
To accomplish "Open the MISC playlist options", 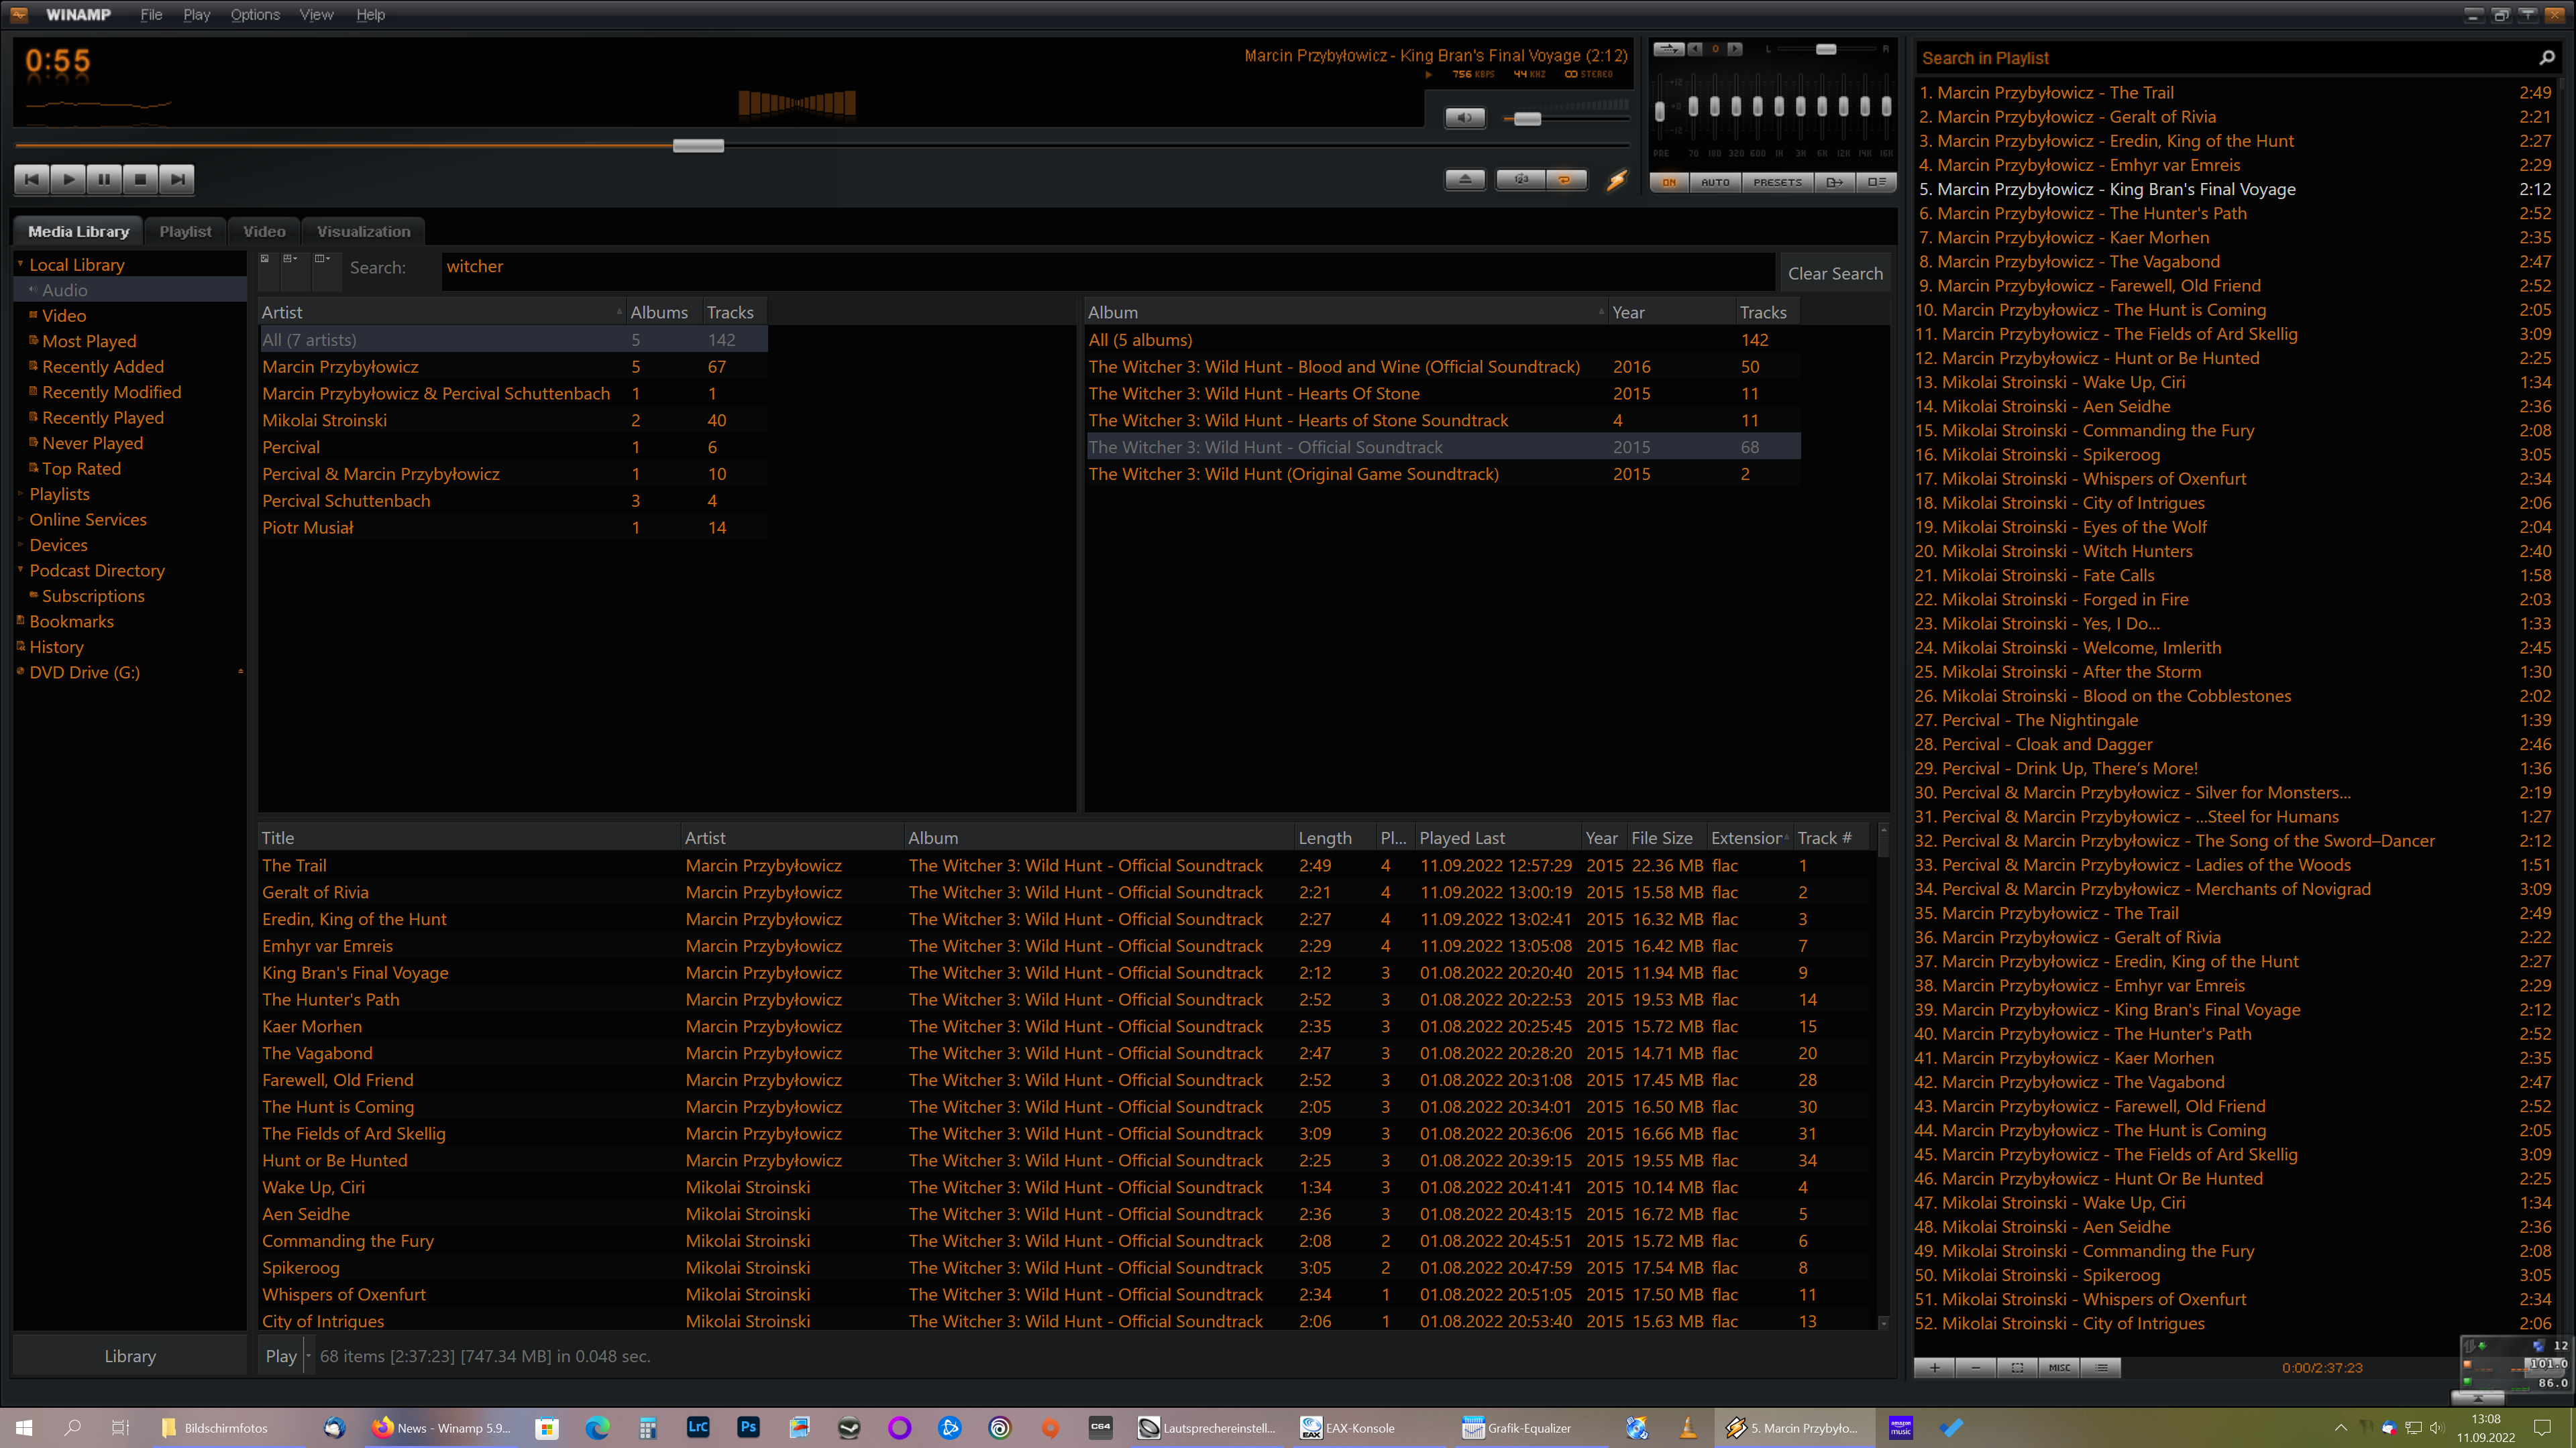I will pos(2059,1367).
